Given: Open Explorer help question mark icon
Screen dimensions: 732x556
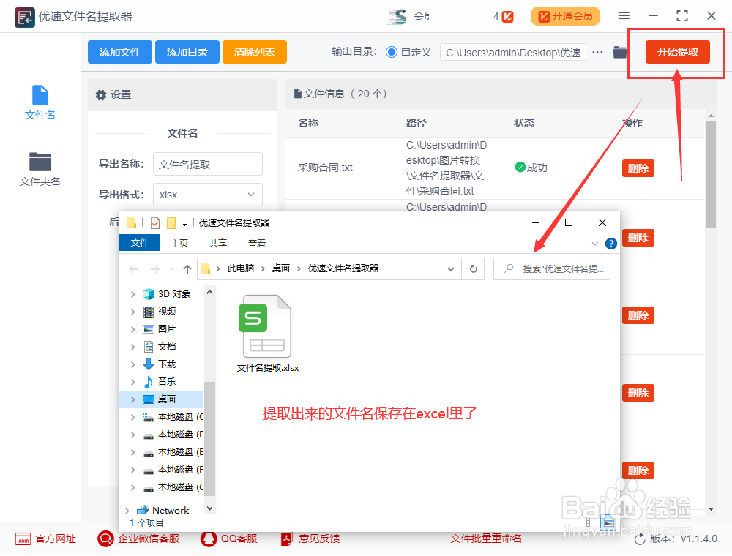Looking at the screenshot, I should pos(610,244).
